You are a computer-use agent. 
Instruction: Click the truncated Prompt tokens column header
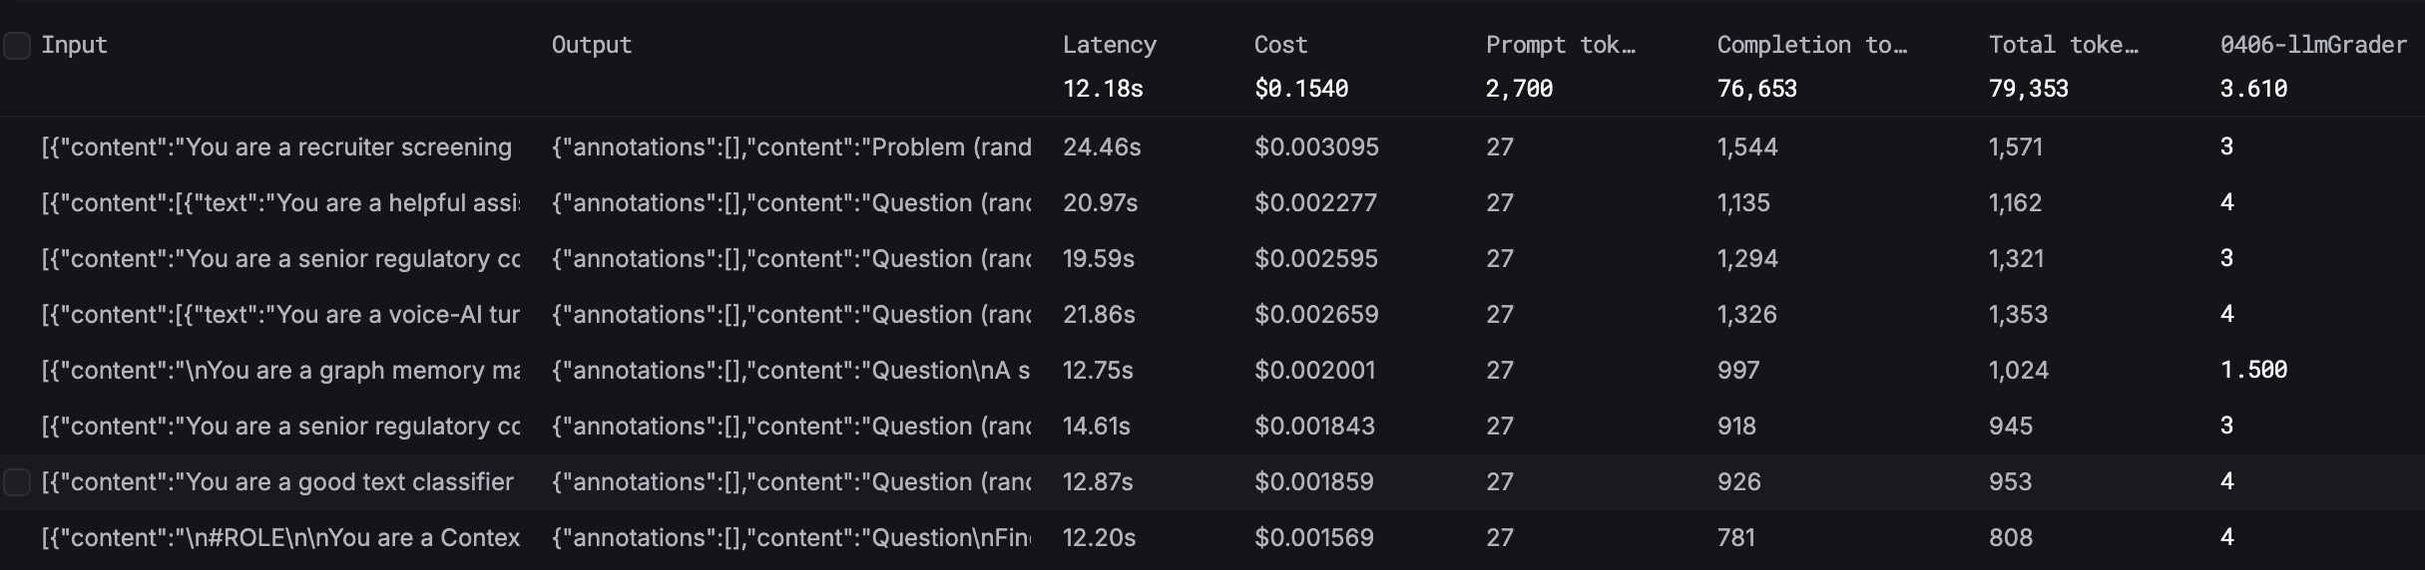(x=1560, y=45)
